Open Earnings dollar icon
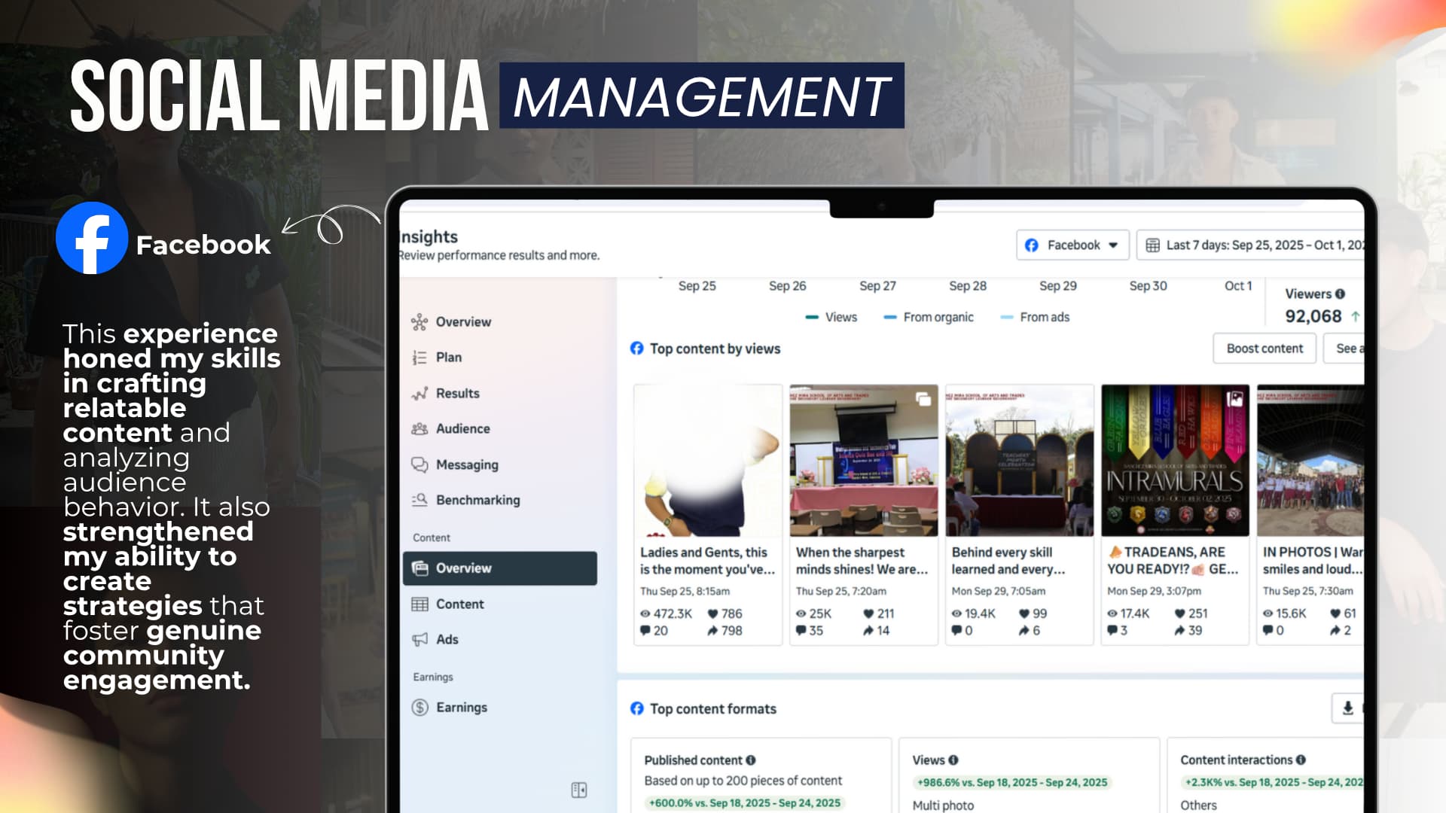 click(x=419, y=708)
